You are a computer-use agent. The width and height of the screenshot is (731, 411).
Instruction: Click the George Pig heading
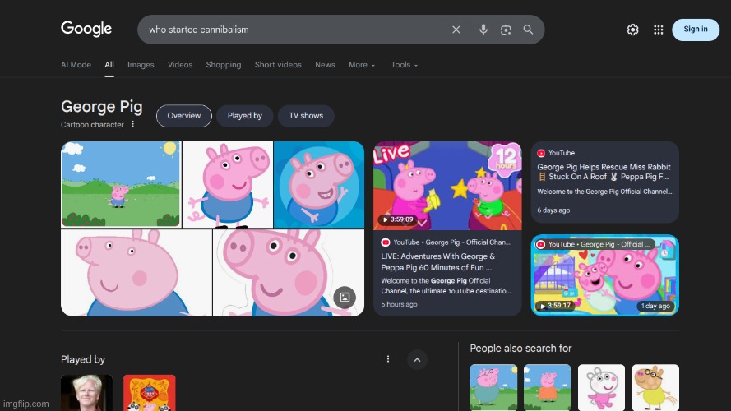pos(102,107)
